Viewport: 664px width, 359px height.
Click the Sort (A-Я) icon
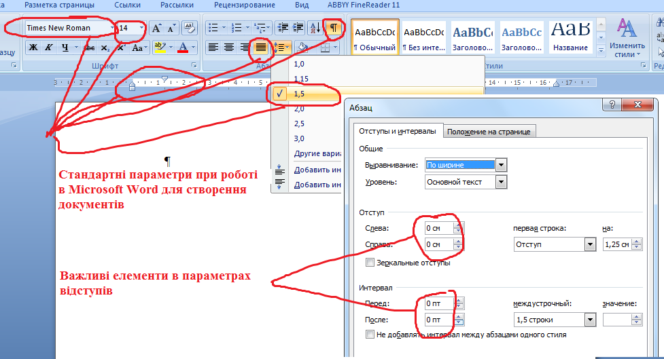[x=315, y=29]
